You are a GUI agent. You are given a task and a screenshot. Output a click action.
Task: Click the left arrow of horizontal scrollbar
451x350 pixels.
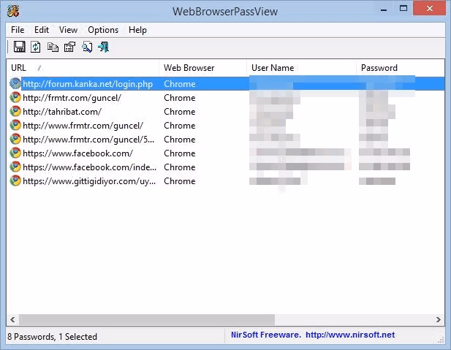[12, 319]
